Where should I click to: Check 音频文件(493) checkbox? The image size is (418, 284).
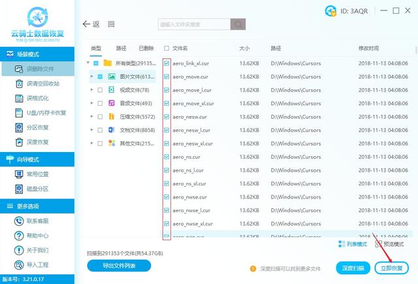pos(100,103)
